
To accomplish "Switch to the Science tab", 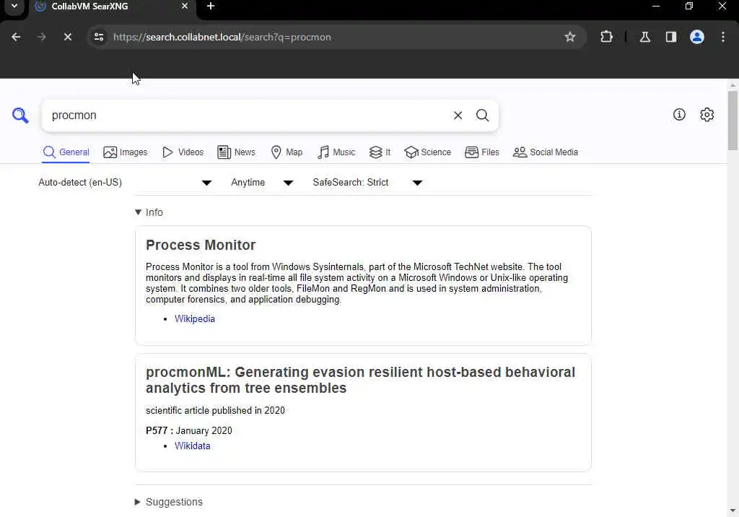I will pos(427,152).
